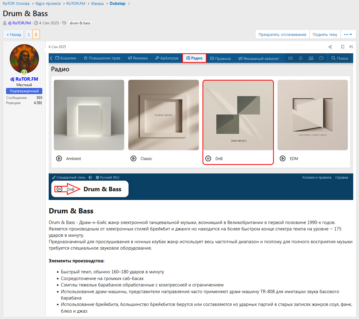Play the EDM radio station

(x=283, y=159)
